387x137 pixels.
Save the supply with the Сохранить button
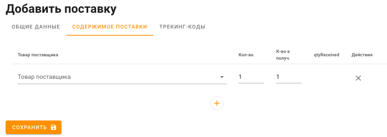coord(34,127)
